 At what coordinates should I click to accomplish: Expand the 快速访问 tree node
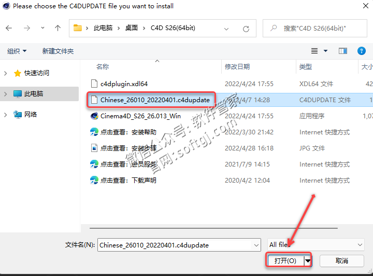click(x=6, y=73)
